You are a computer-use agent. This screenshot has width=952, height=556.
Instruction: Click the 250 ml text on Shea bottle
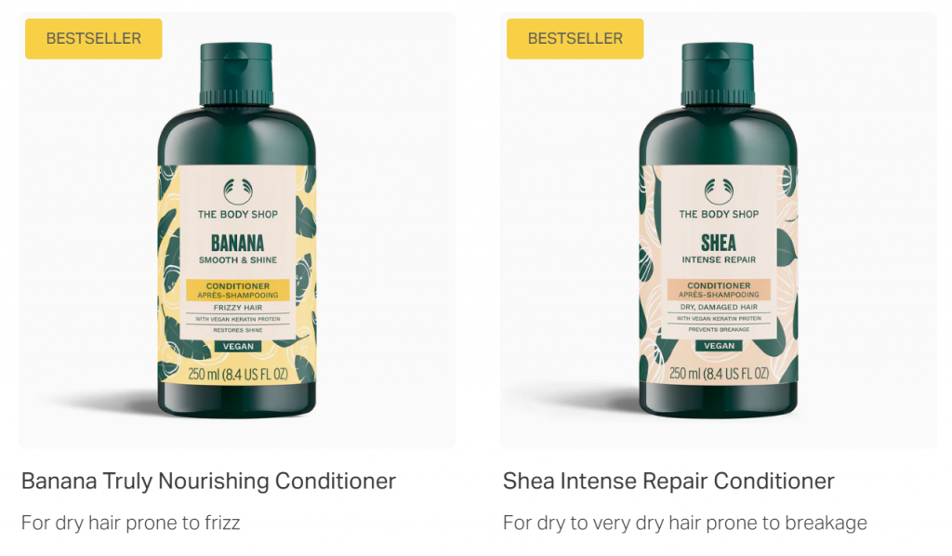point(719,373)
